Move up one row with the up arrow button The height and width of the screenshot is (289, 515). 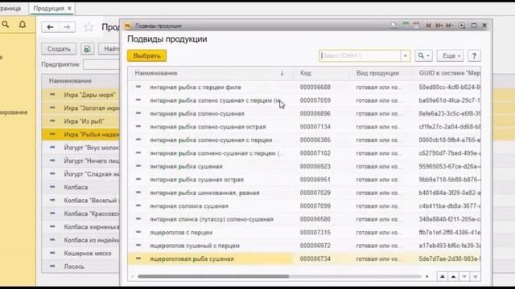point(453,277)
